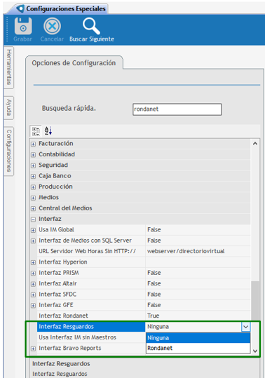Select the Opciones de Configuración tab
The width and height of the screenshot is (265, 378).
pyautogui.click(x=74, y=62)
